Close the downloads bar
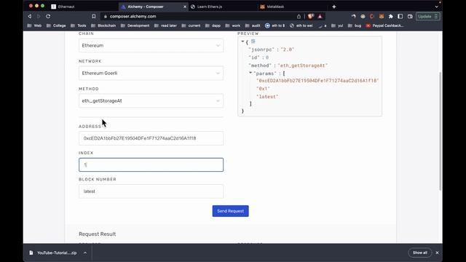 click(x=437, y=253)
